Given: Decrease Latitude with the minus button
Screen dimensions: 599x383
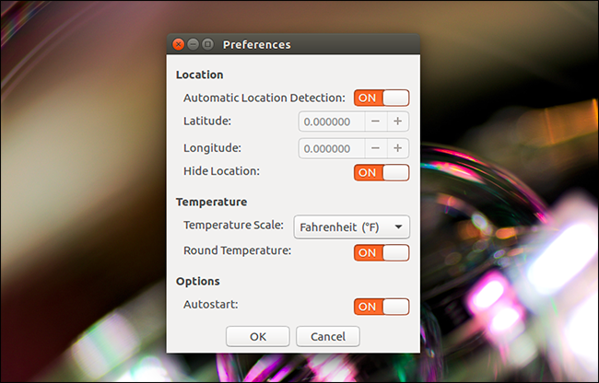Looking at the screenshot, I should click(x=375, y=122).
